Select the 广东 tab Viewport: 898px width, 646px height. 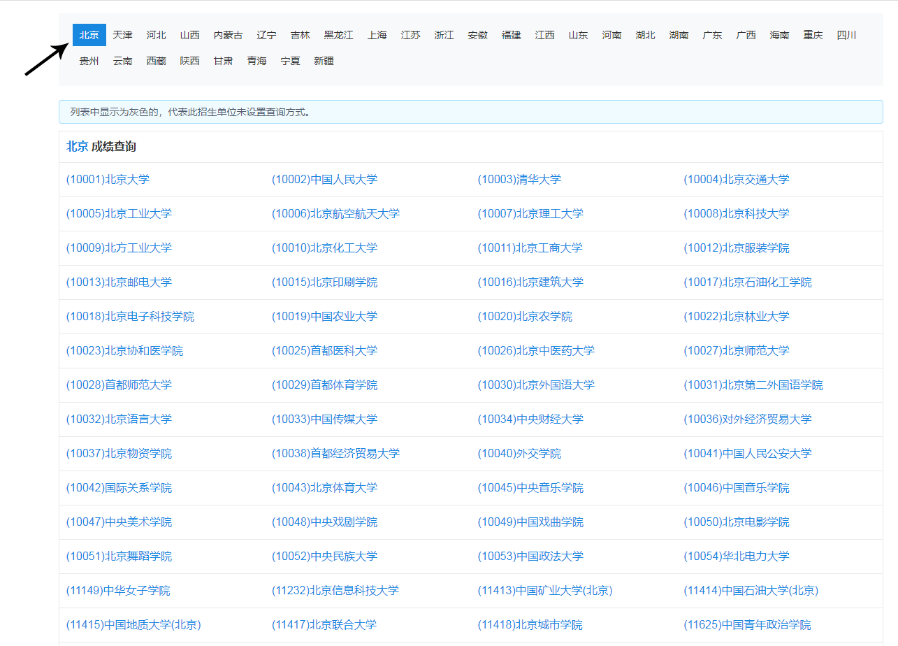[713, 35]
